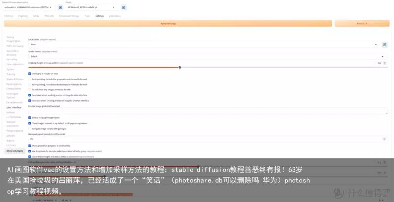Click the image editor height stepper arrows
This screenshot has height=202, width=394.
[385, 63]
